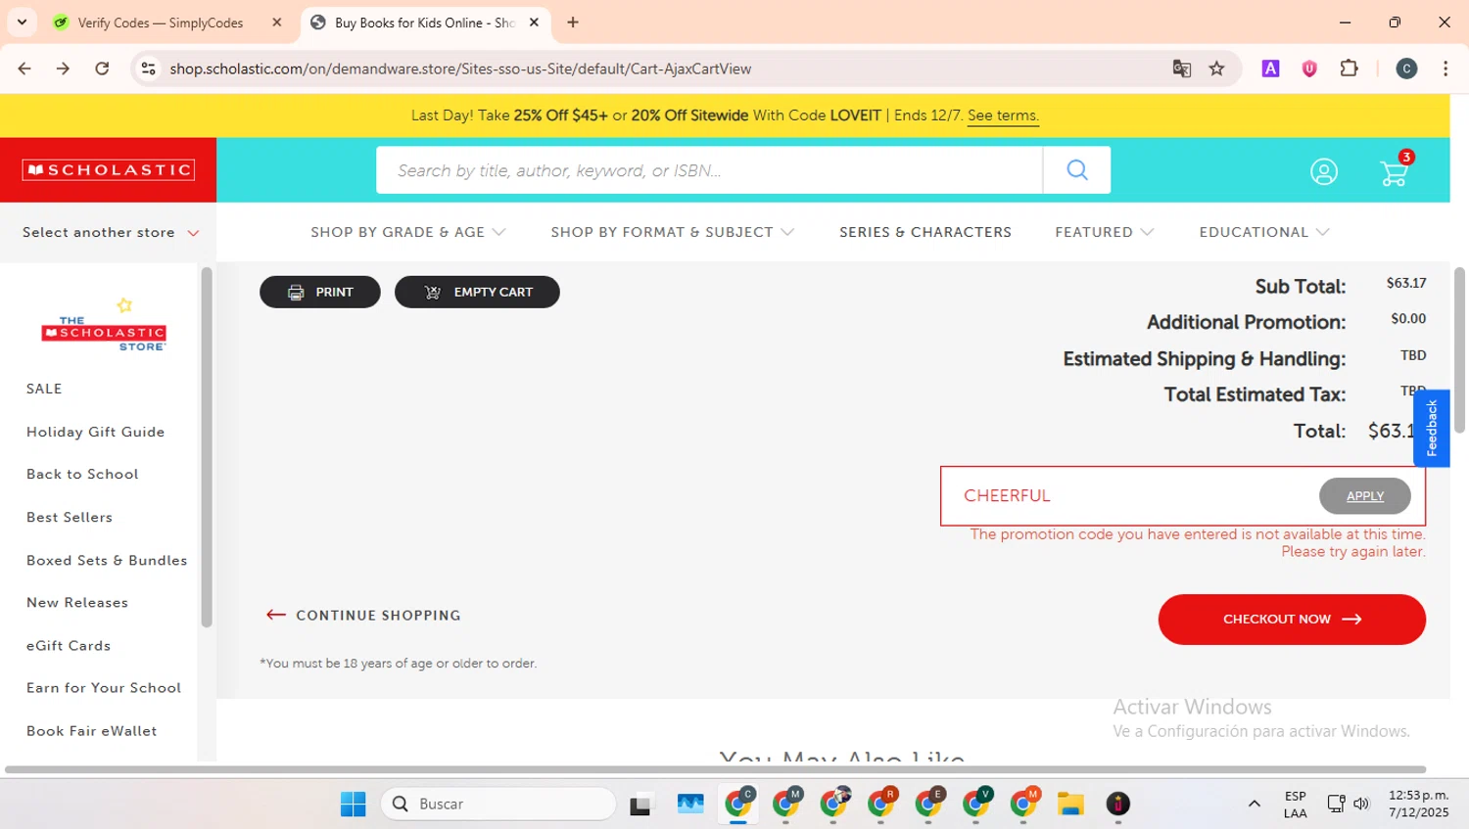Click the volume icon in system tray
Viewport: 1469px width, 829px height.
pyautogui.click(x=1361, y=804)
